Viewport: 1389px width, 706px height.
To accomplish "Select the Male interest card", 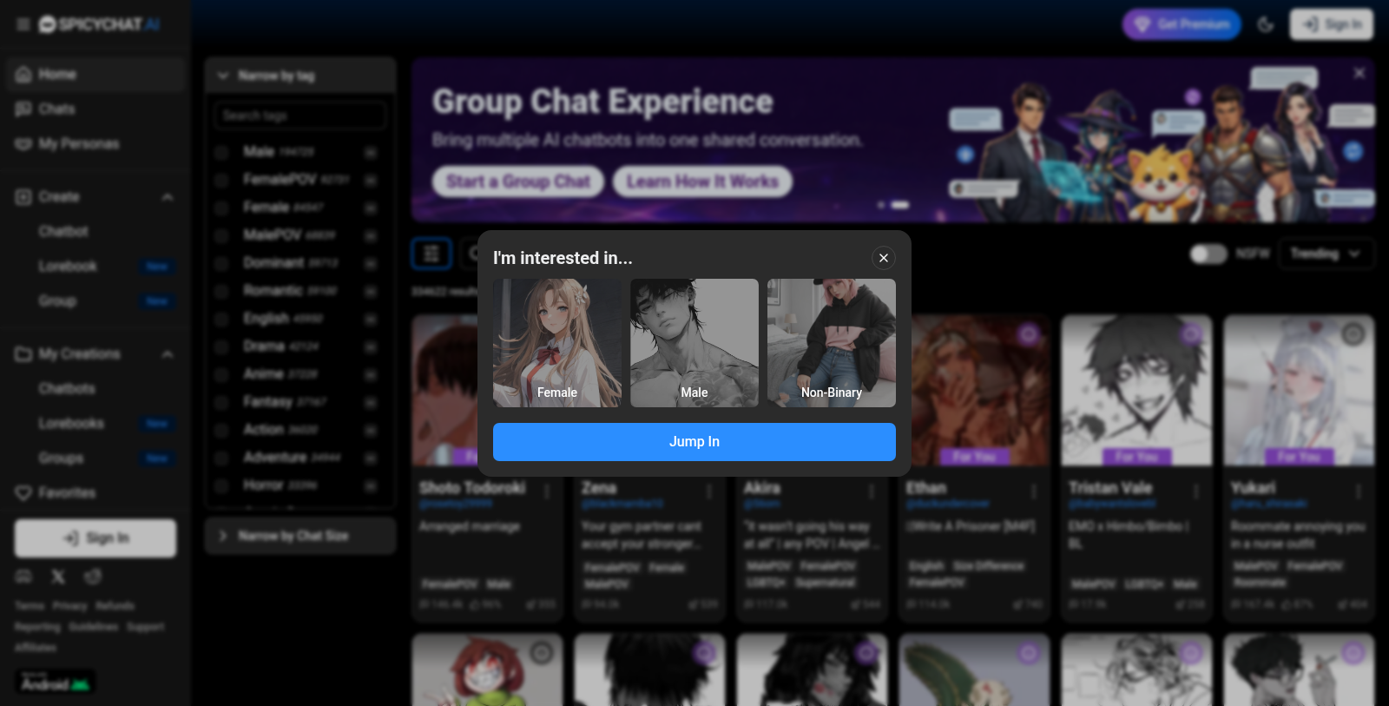I will pyautogui.click(x=694, y=343).
